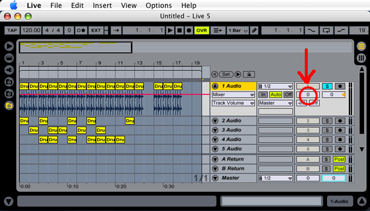Toggle the yellow OVR overdub switch
Screen dimensions: 370x211
[202, 31]
